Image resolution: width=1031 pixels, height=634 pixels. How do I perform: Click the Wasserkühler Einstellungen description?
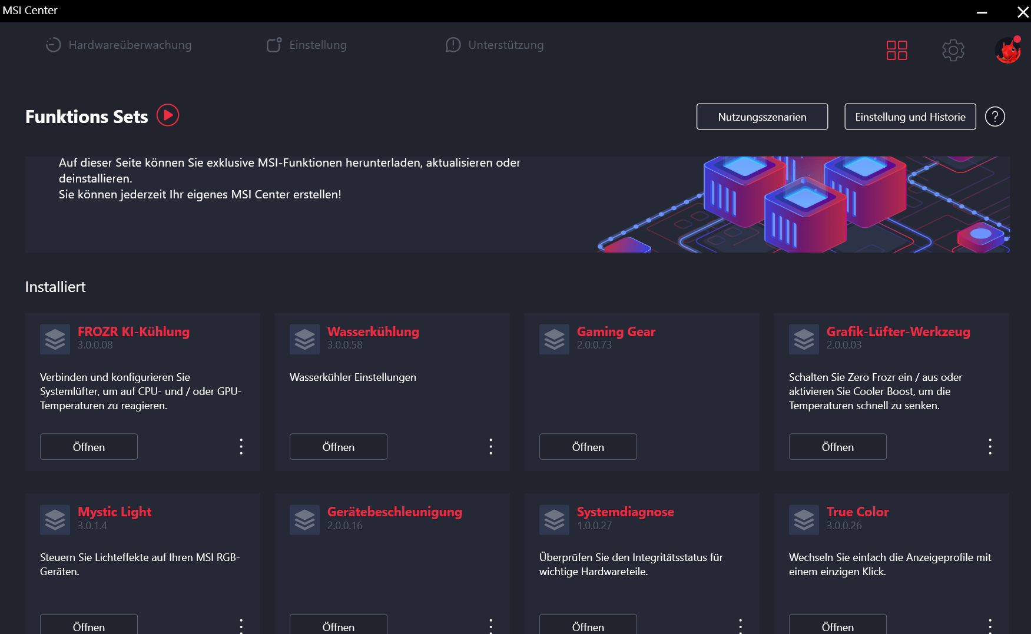tap(353, 377)
